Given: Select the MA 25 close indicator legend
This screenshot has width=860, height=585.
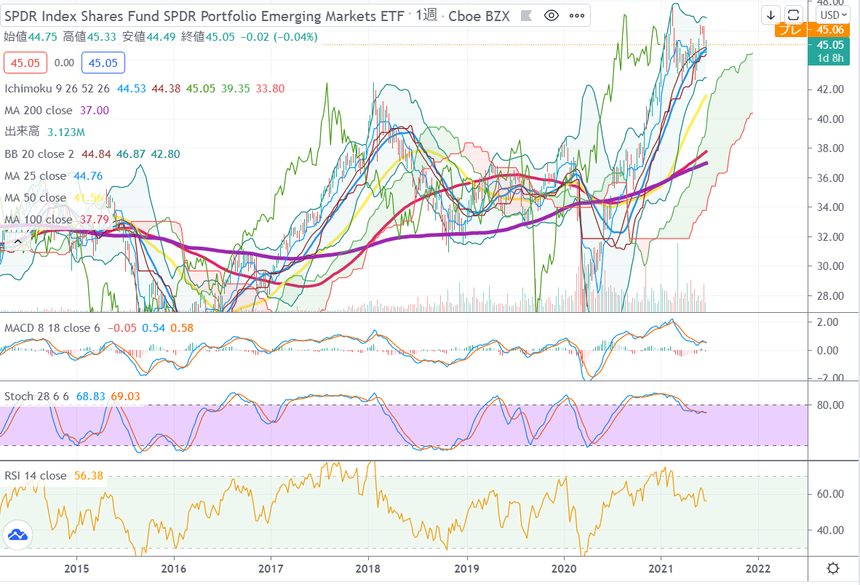Looking at the screenshot, I should point(35,176).
